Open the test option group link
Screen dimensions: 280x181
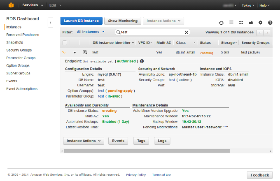tap(101, 91)
